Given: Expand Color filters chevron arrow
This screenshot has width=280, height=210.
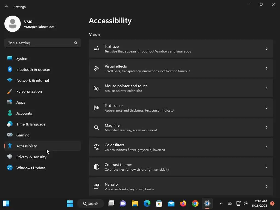Looking at the screenshot, I should (266, 147).
